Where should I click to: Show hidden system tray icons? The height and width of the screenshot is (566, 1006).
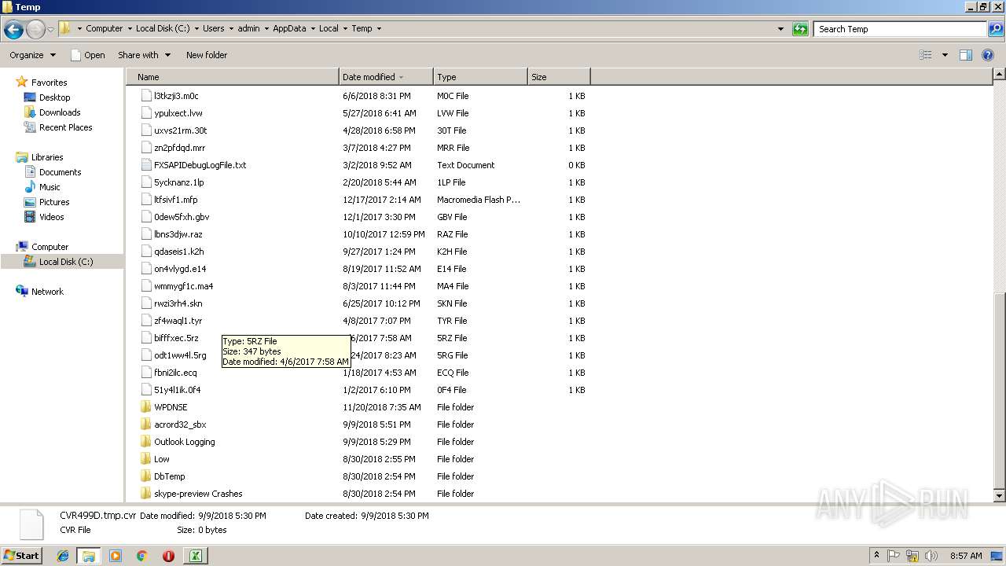876,556
